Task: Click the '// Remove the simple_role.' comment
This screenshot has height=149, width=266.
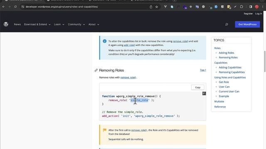Action: pos(123,112)
